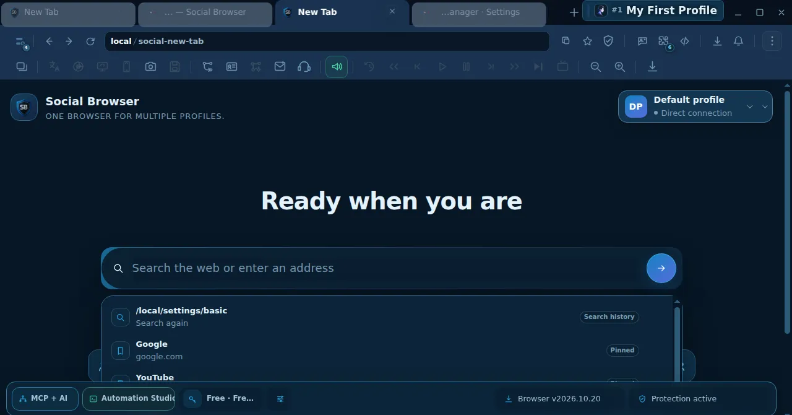Bookmark this page with the star icon
The height and width of the screenshot is (415, 792).
(587, 41)
